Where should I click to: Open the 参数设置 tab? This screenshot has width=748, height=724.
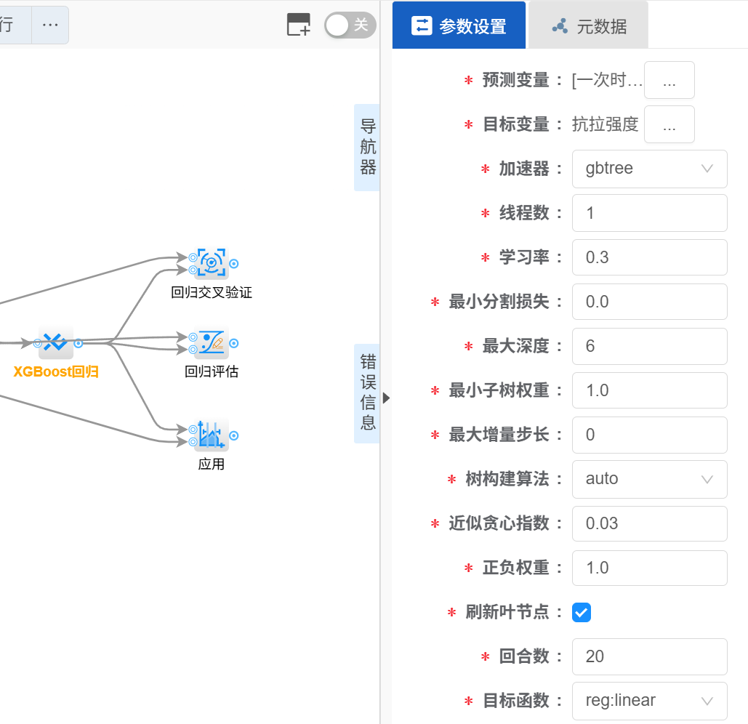(x=459, y=26)
